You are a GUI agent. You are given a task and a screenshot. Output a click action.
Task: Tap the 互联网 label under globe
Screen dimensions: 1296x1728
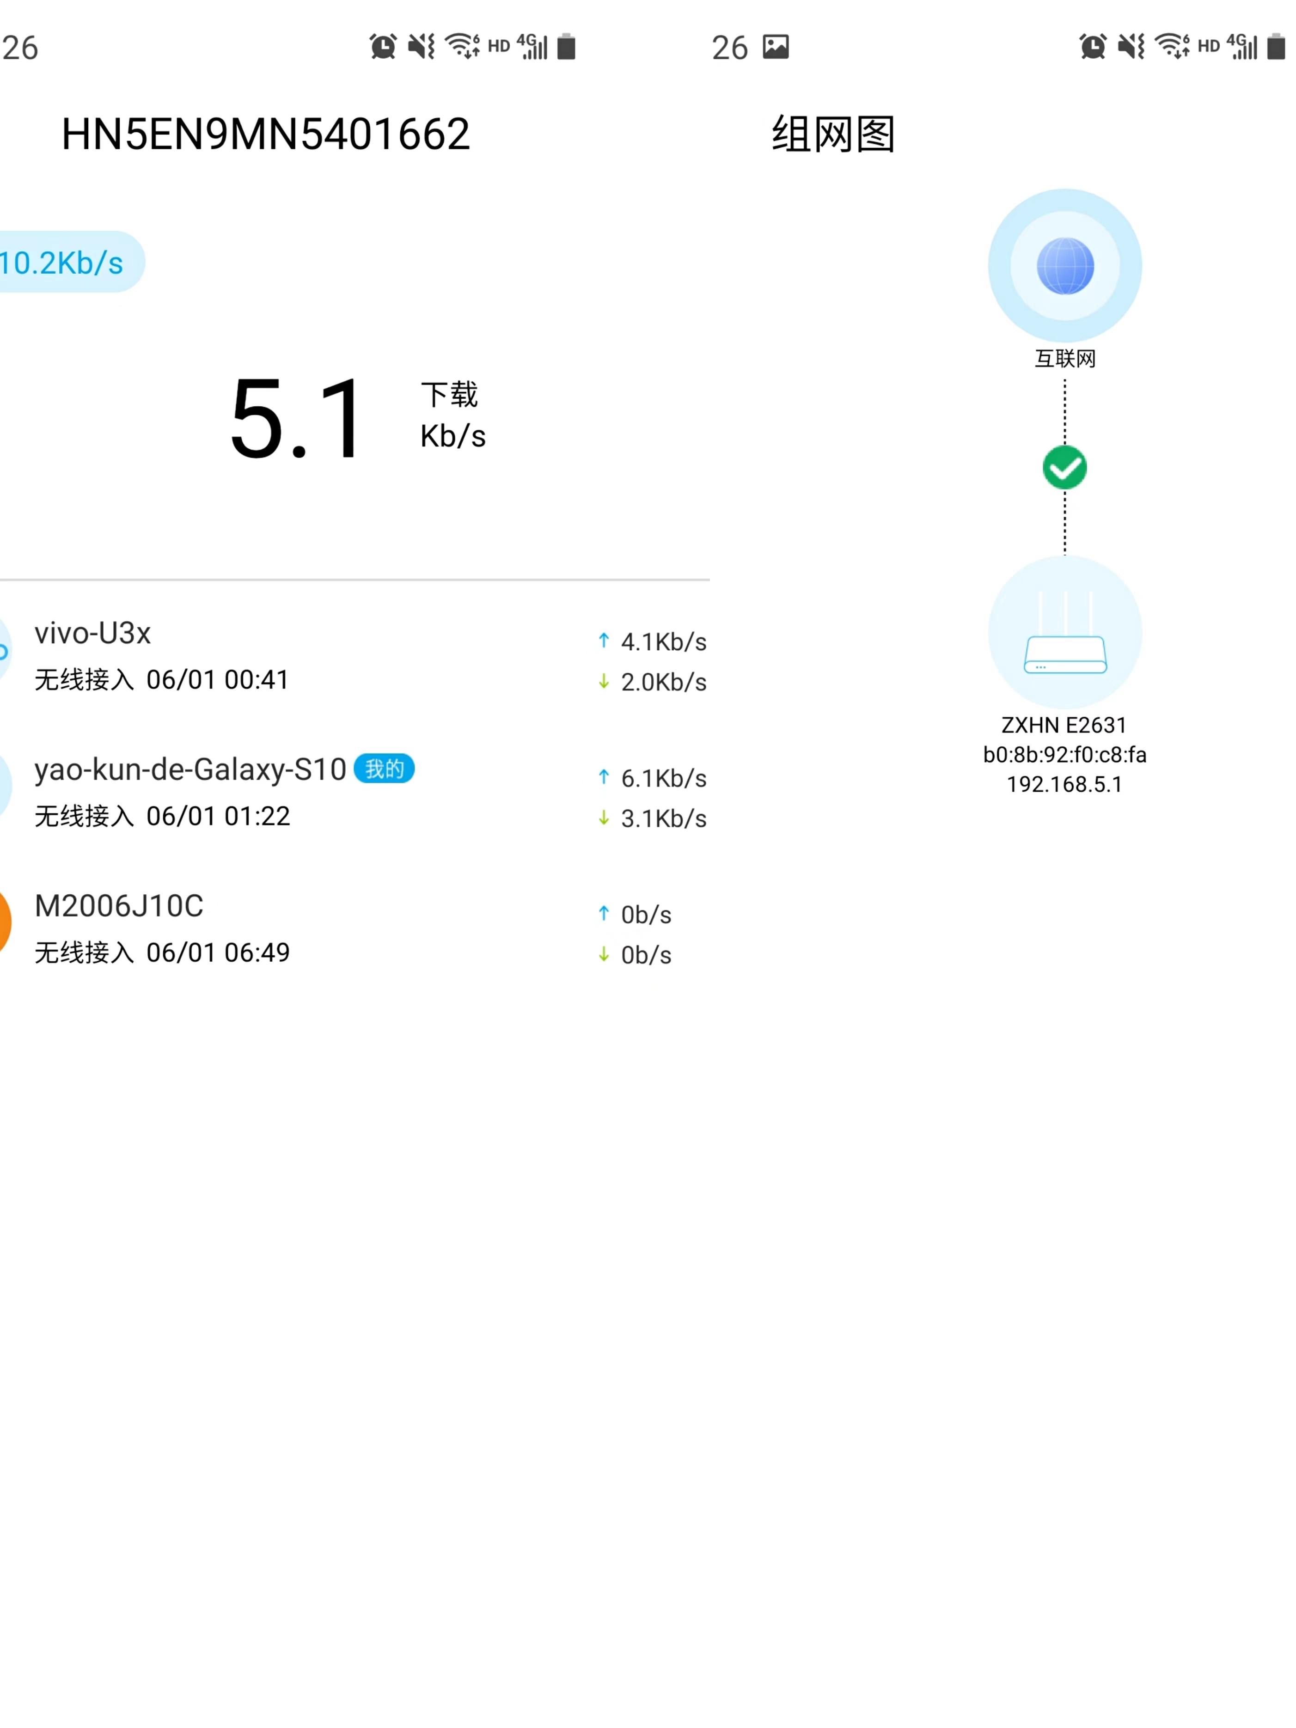1064,359
